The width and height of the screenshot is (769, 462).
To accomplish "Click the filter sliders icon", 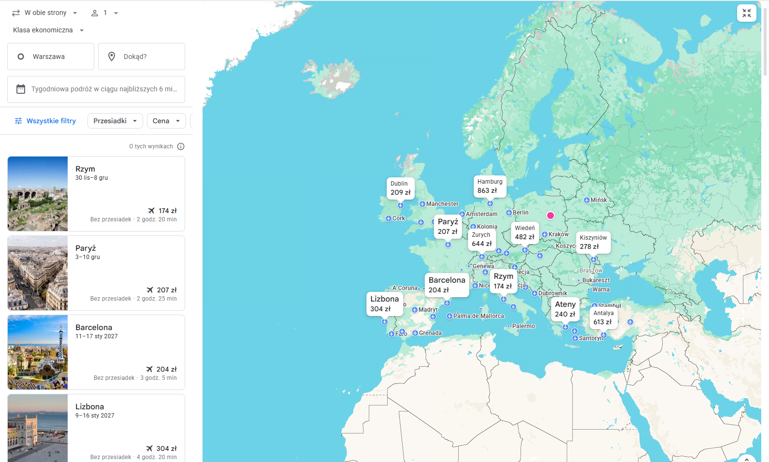I will 18,121.
